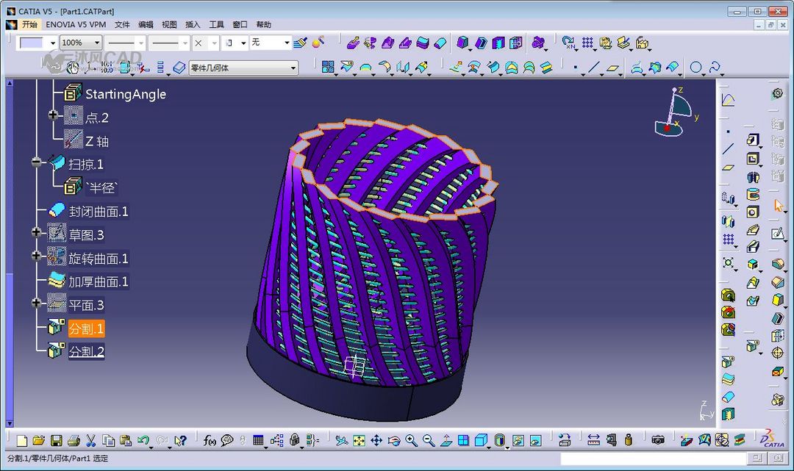Viewport: 794px width, 471px height.
Task: Save the part with the floppy icon
Action: click(56, 441)
